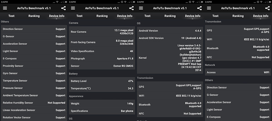Select the Battery Level row
272x121 pixels.
click(102, 81)
